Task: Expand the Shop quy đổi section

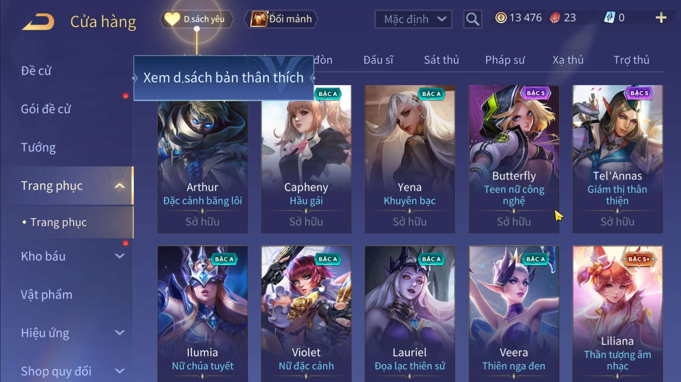Action: [x=120, y=371]
